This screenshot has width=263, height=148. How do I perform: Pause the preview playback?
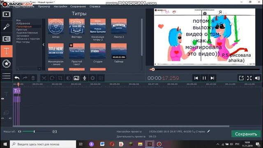(x=204, y=78)
